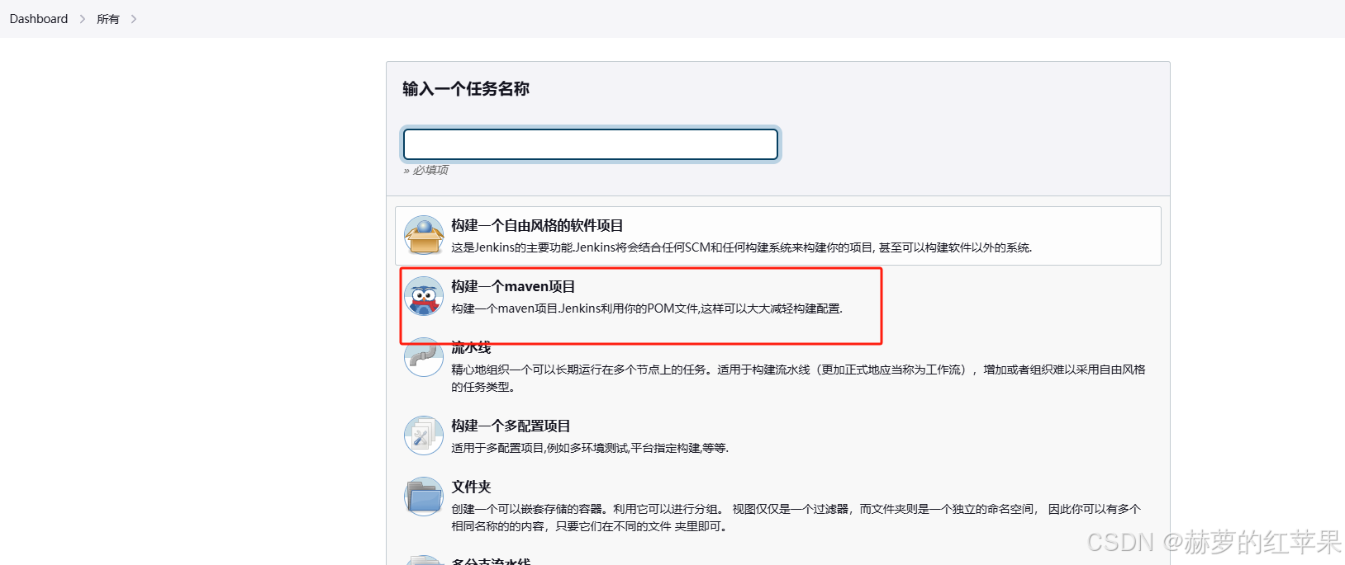
Task: Click the 流水线 description paragraph
Action: 798,378
